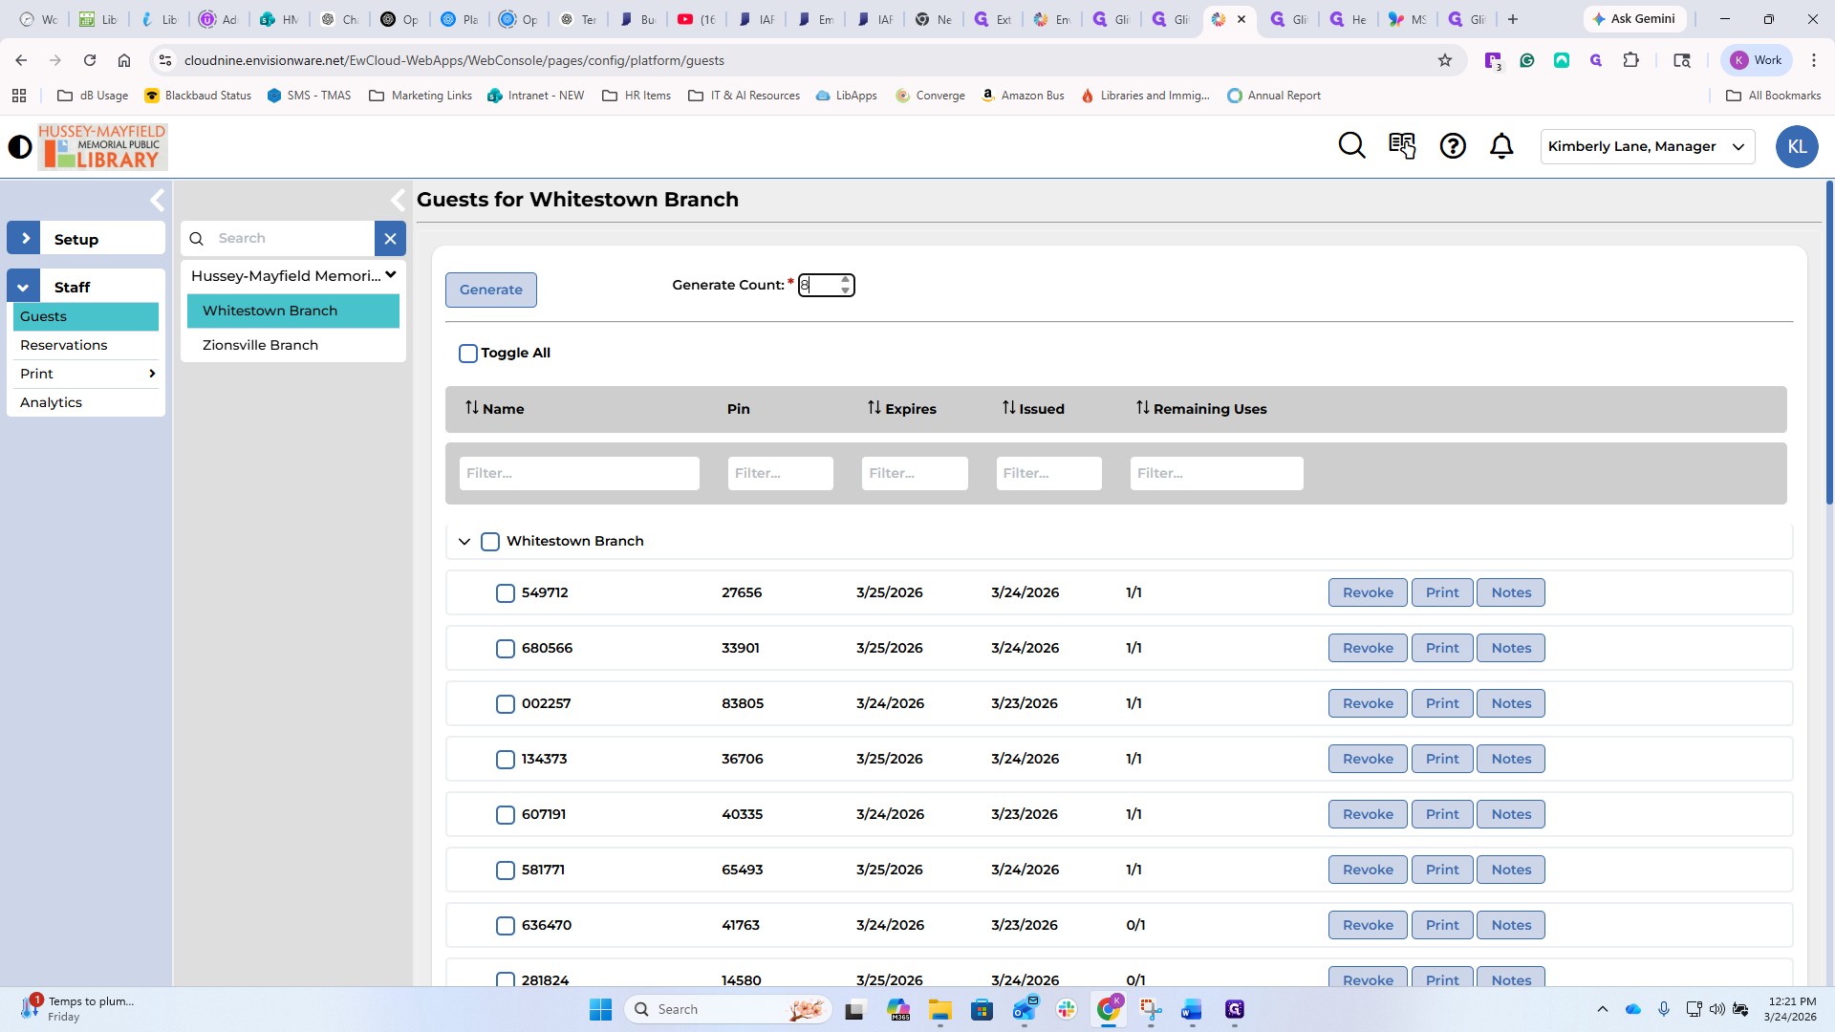This screenshot has height=1032, width=1835.
Task: Increment the Generate Count stepper
Action: [845, 280]
